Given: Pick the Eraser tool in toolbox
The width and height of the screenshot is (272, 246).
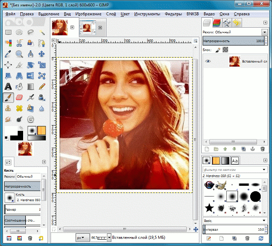Looking at the screenshot, I should (x=19, y=97).
